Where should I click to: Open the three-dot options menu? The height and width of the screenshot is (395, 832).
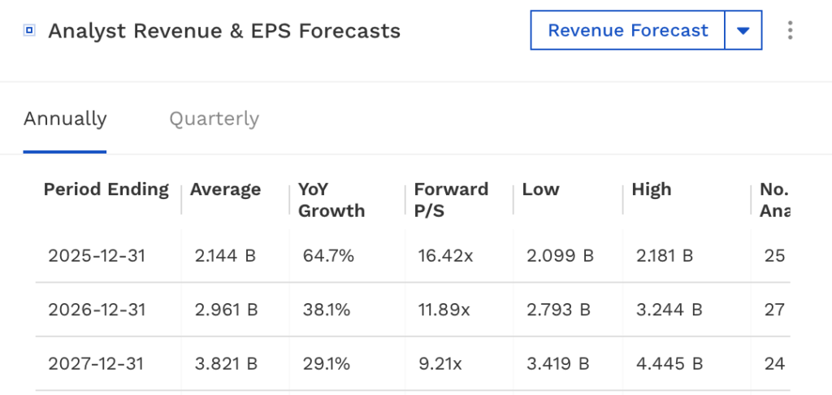pos(790,31)
